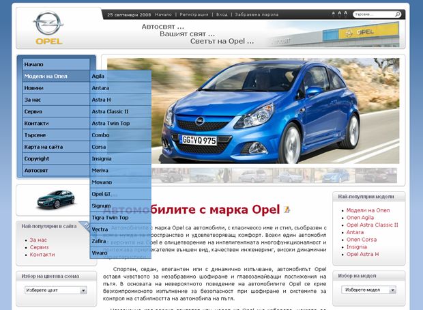Select the smallest font size A
Screen dimensions: 423x310
pos(334,13)
